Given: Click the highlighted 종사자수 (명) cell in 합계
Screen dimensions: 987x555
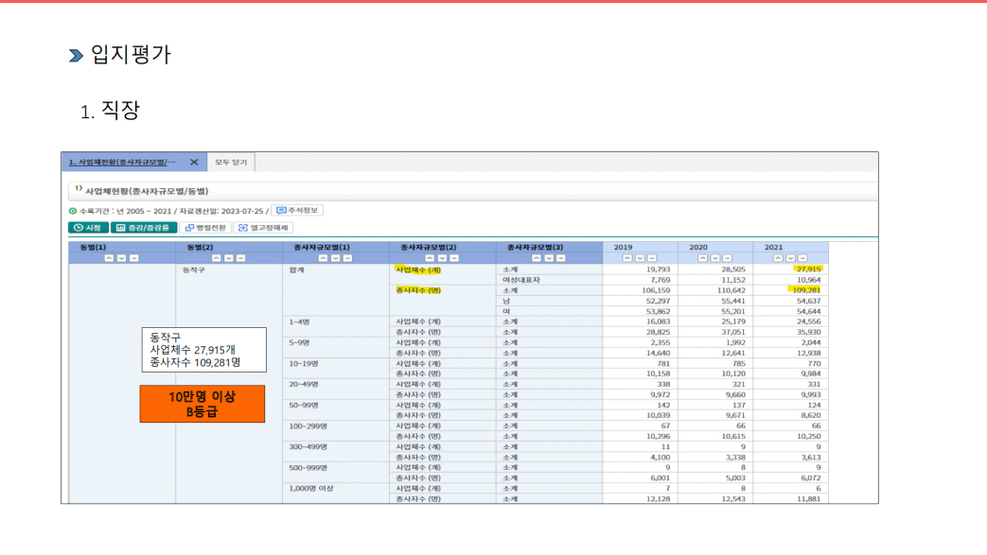Looking at the screenshot, I should click(x=418, y=290).
